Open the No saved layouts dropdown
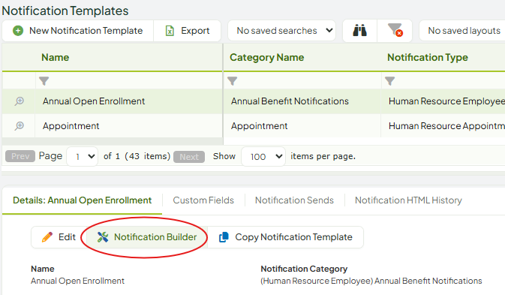 462,31
